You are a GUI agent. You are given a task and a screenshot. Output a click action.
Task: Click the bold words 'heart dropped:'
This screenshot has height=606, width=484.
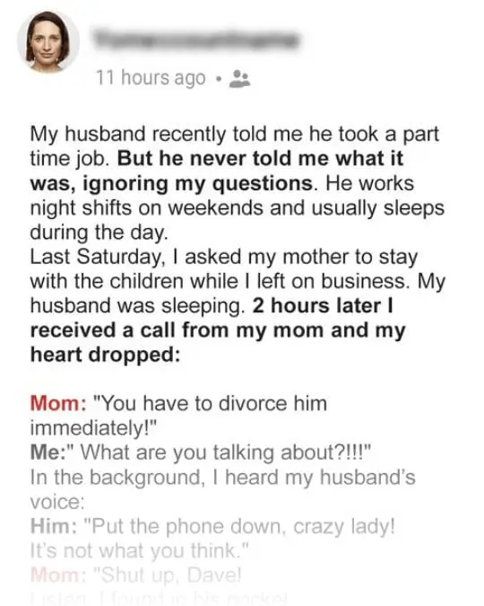click(x=106, y=356)
